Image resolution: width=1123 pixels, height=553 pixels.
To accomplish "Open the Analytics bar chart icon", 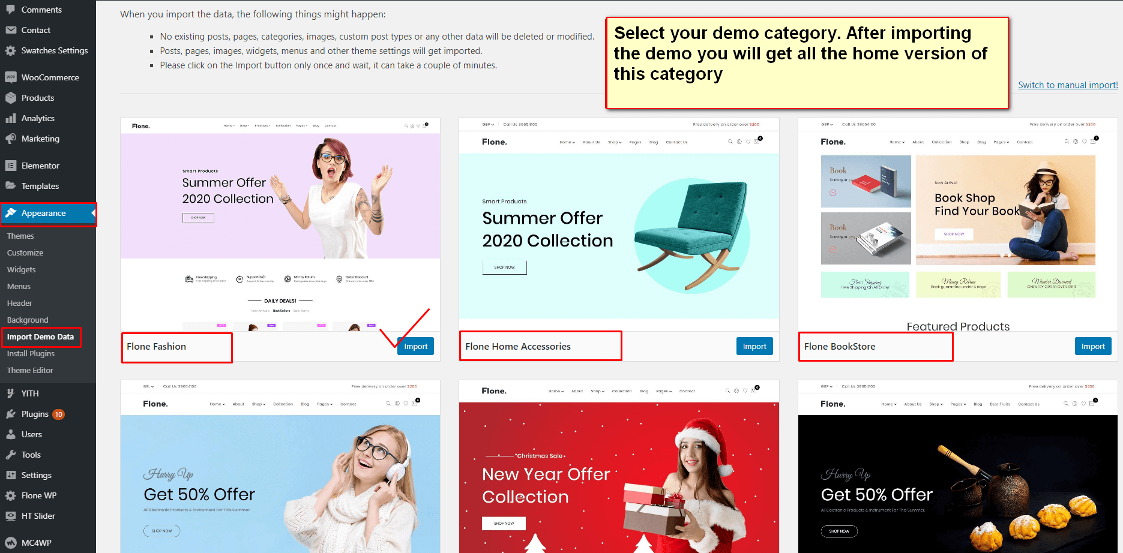I will coord(11,118).
